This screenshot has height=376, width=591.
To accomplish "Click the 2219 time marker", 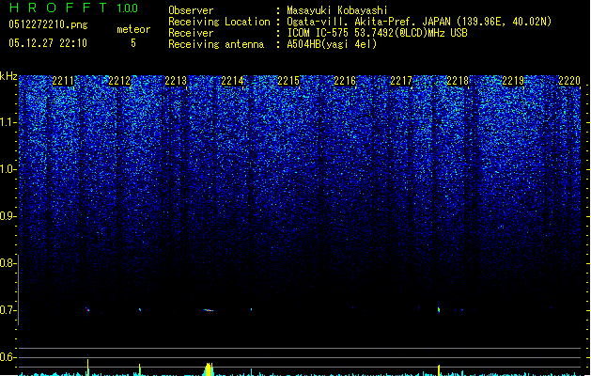I will (x=513, y=81).
